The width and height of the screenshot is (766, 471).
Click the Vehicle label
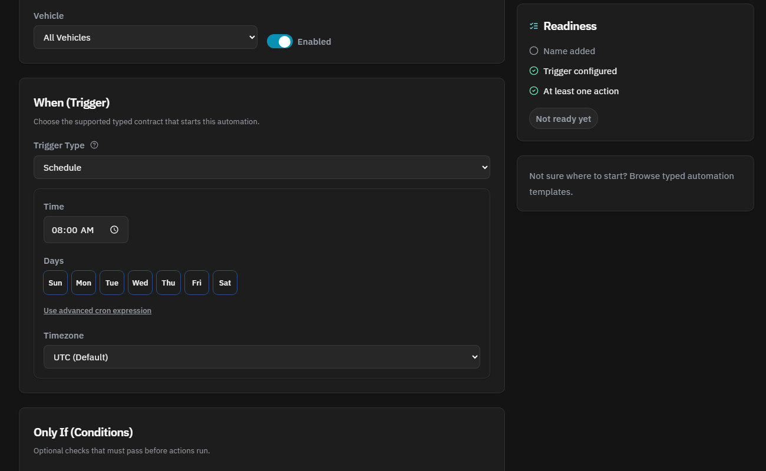[x=48, y=15]
